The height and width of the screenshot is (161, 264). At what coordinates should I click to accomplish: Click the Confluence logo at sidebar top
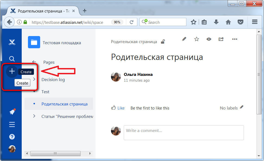pos(12,42)
